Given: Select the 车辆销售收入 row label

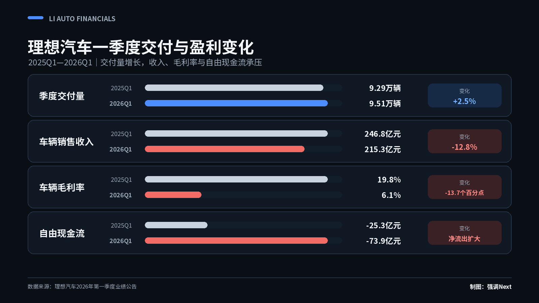Looking at the screenshot, I should 66,142.
